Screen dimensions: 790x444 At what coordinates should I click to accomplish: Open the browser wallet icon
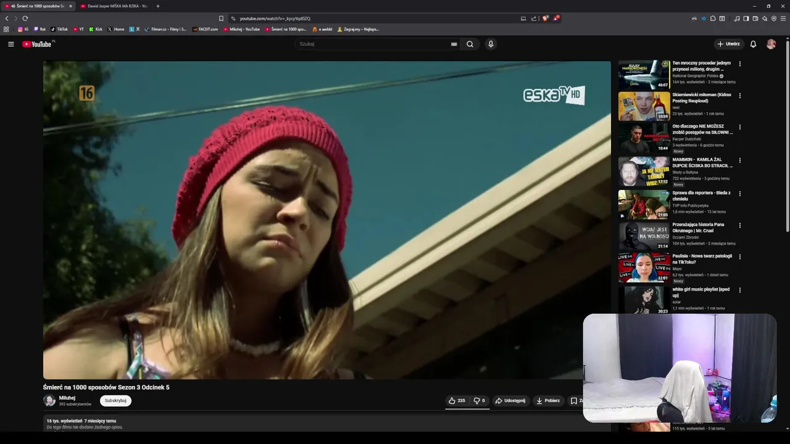(755, 18)
